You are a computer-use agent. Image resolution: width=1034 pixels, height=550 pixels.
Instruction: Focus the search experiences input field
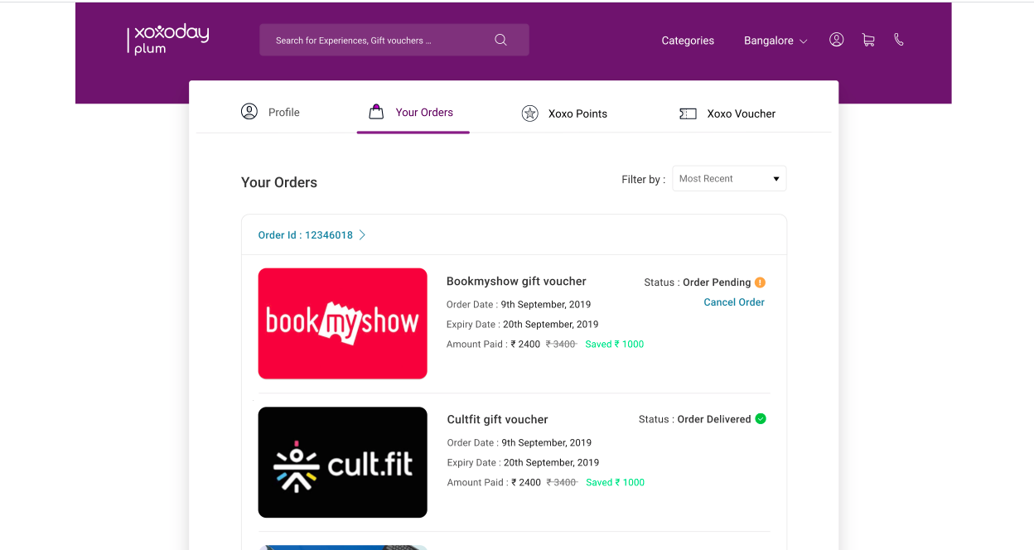point(394,40)
